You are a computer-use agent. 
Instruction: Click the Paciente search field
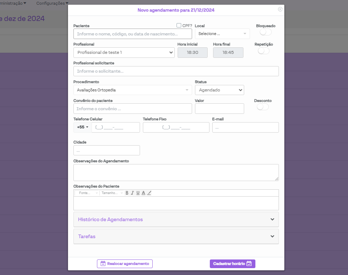[x=132, y=34]
